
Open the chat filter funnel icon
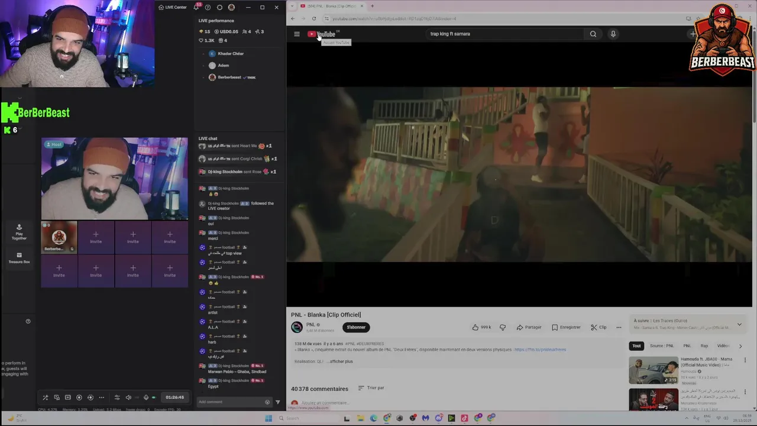pos(278,402)
